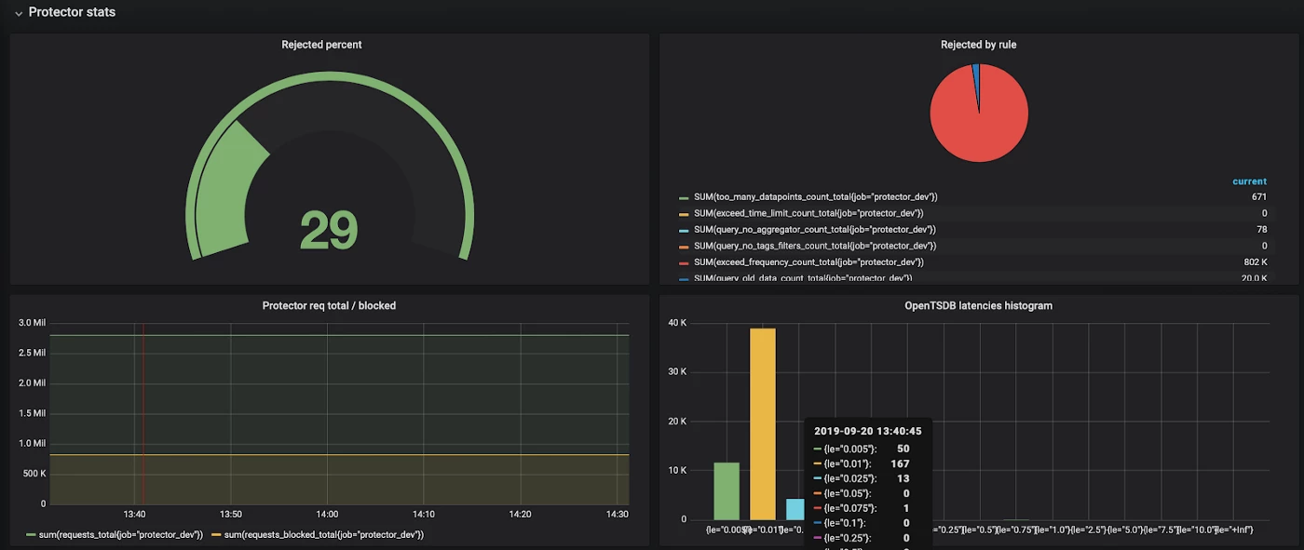Click tooltip row {le="0.01"} value 167
This screenshot has height=550, width=1304.
point(900,463)
